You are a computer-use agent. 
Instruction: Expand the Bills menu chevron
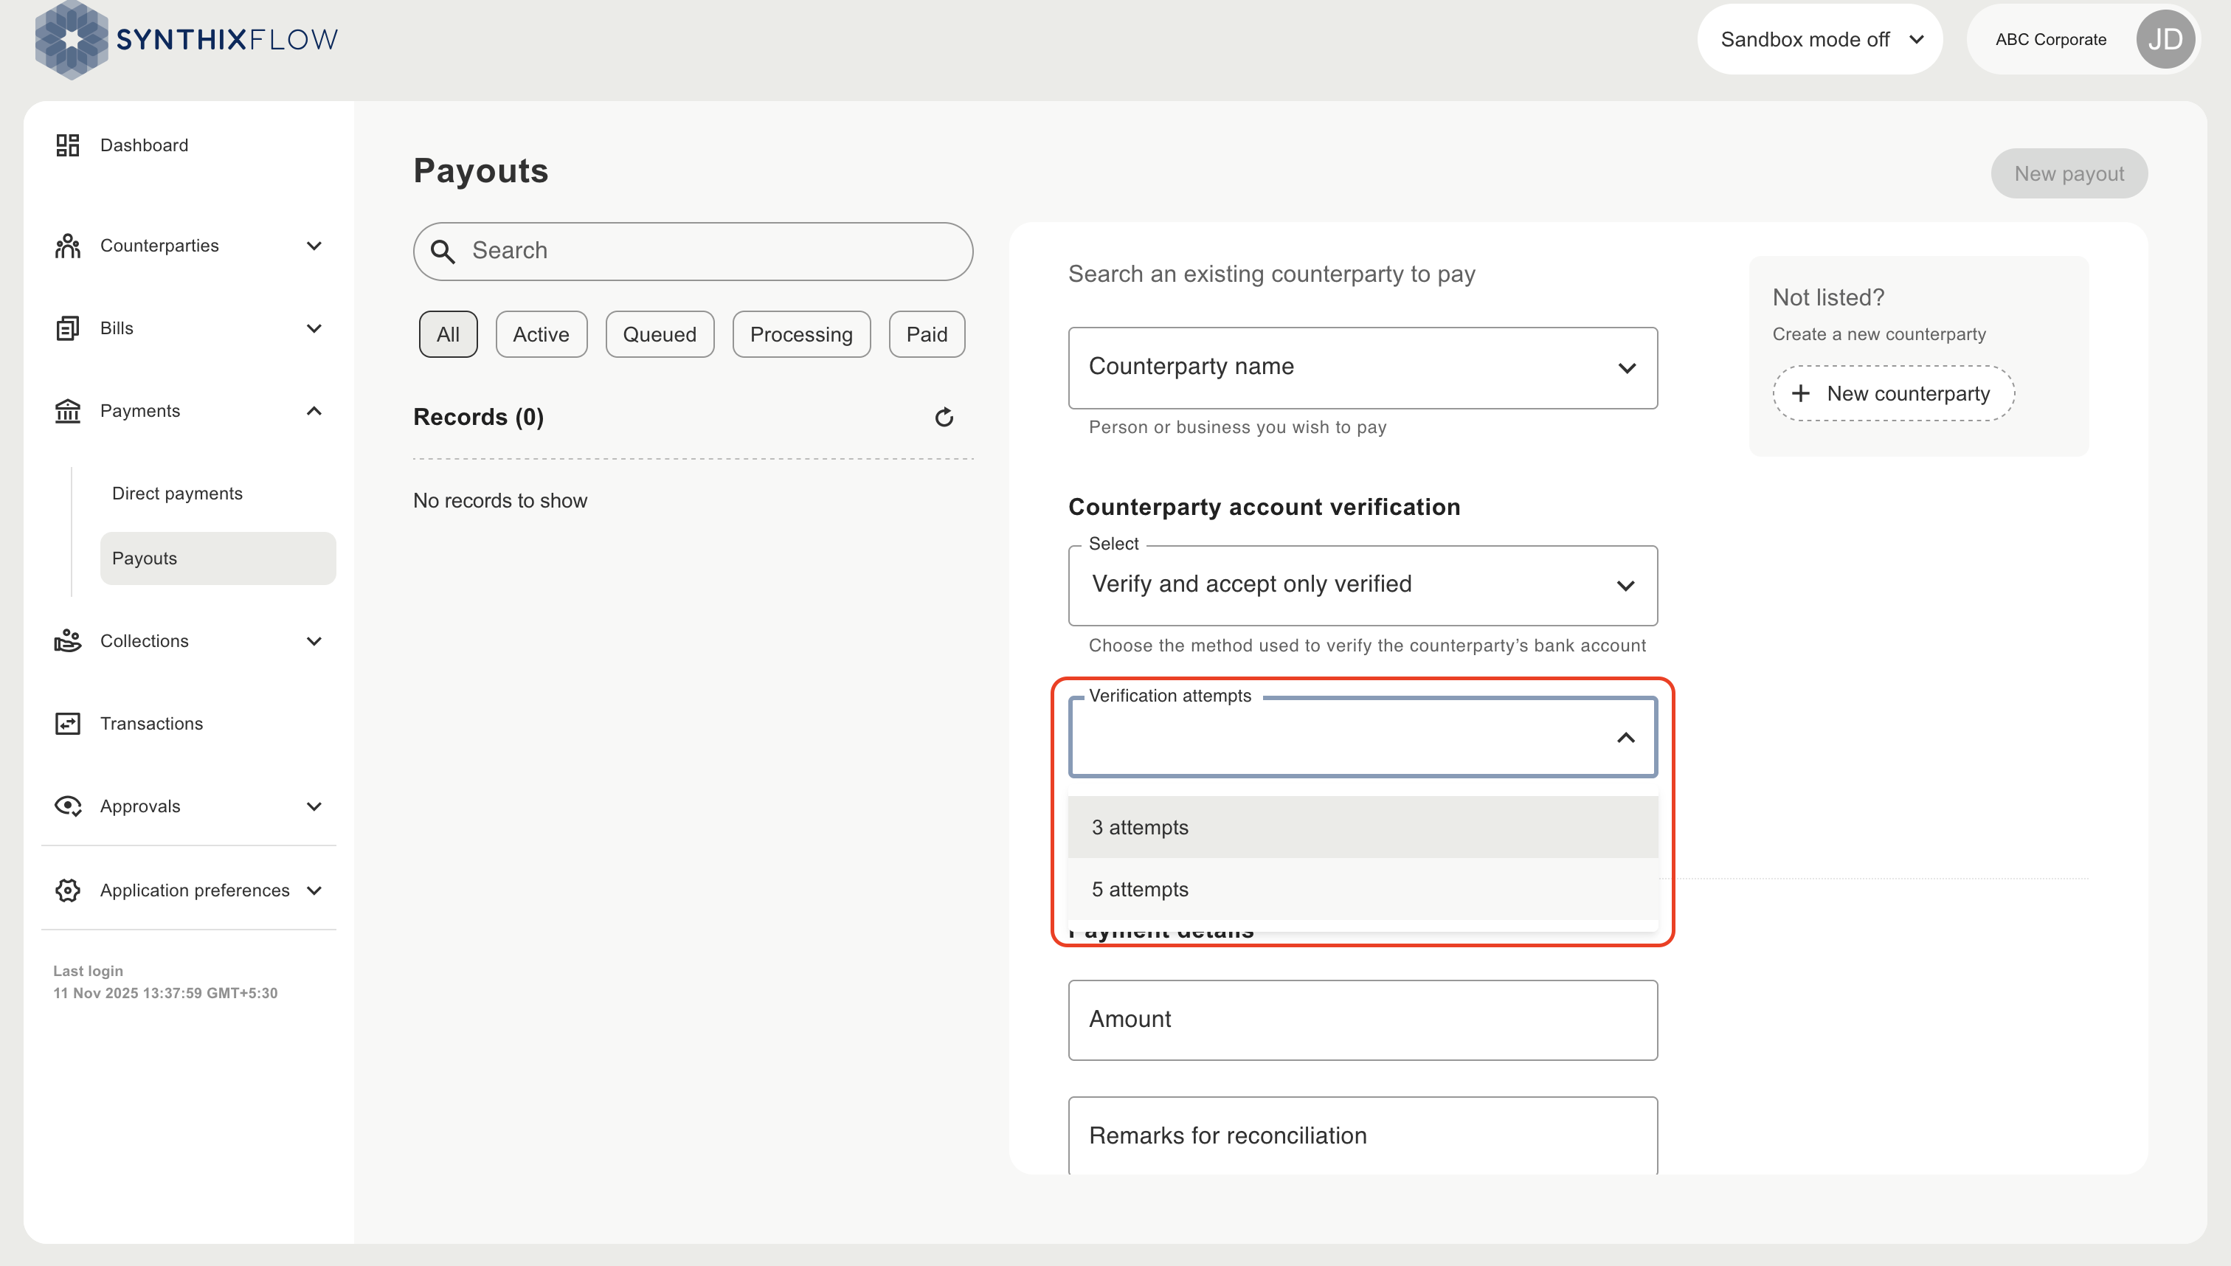point(315,329)
